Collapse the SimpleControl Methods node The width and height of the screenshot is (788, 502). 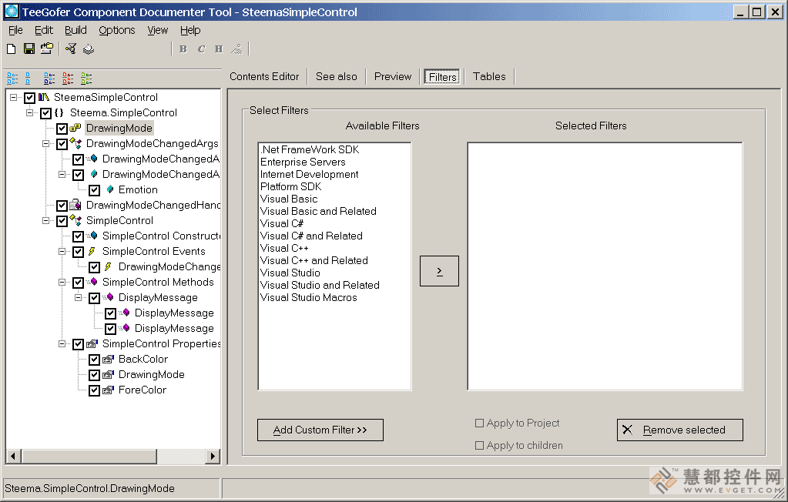tap(62, 283)
